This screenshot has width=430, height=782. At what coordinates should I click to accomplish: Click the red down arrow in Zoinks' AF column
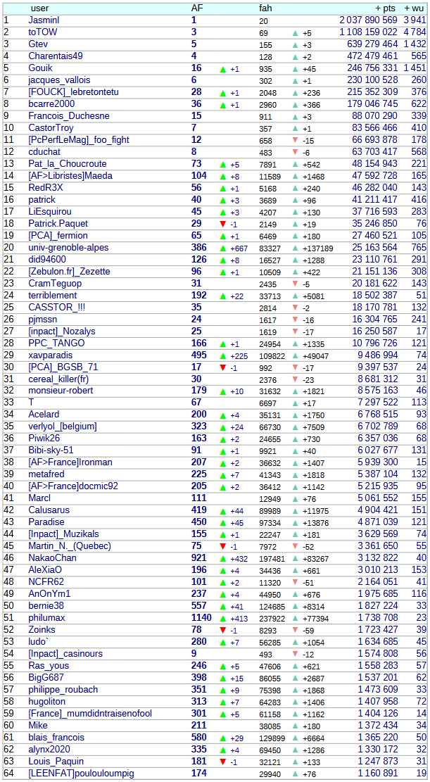coord(223,630)
